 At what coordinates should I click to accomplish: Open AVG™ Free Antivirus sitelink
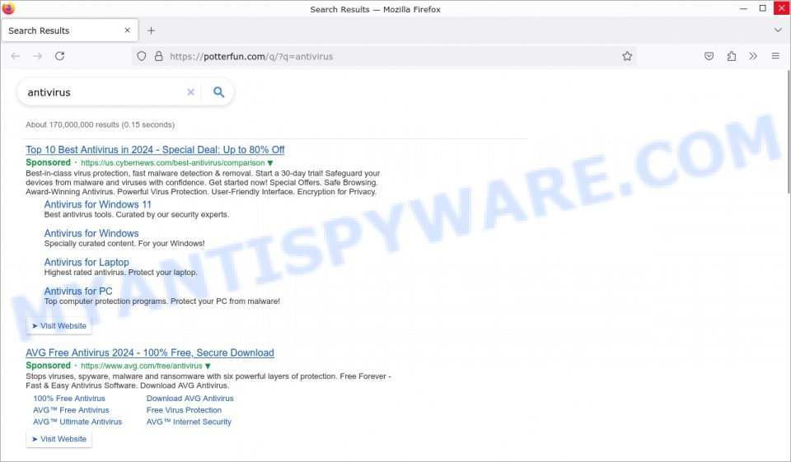pos(71,410)
